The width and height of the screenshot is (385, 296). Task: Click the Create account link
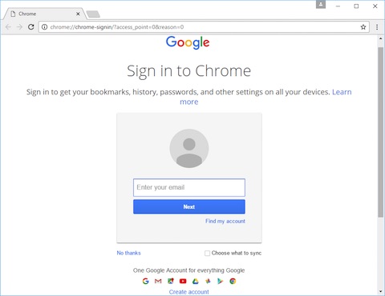point(189,292)
